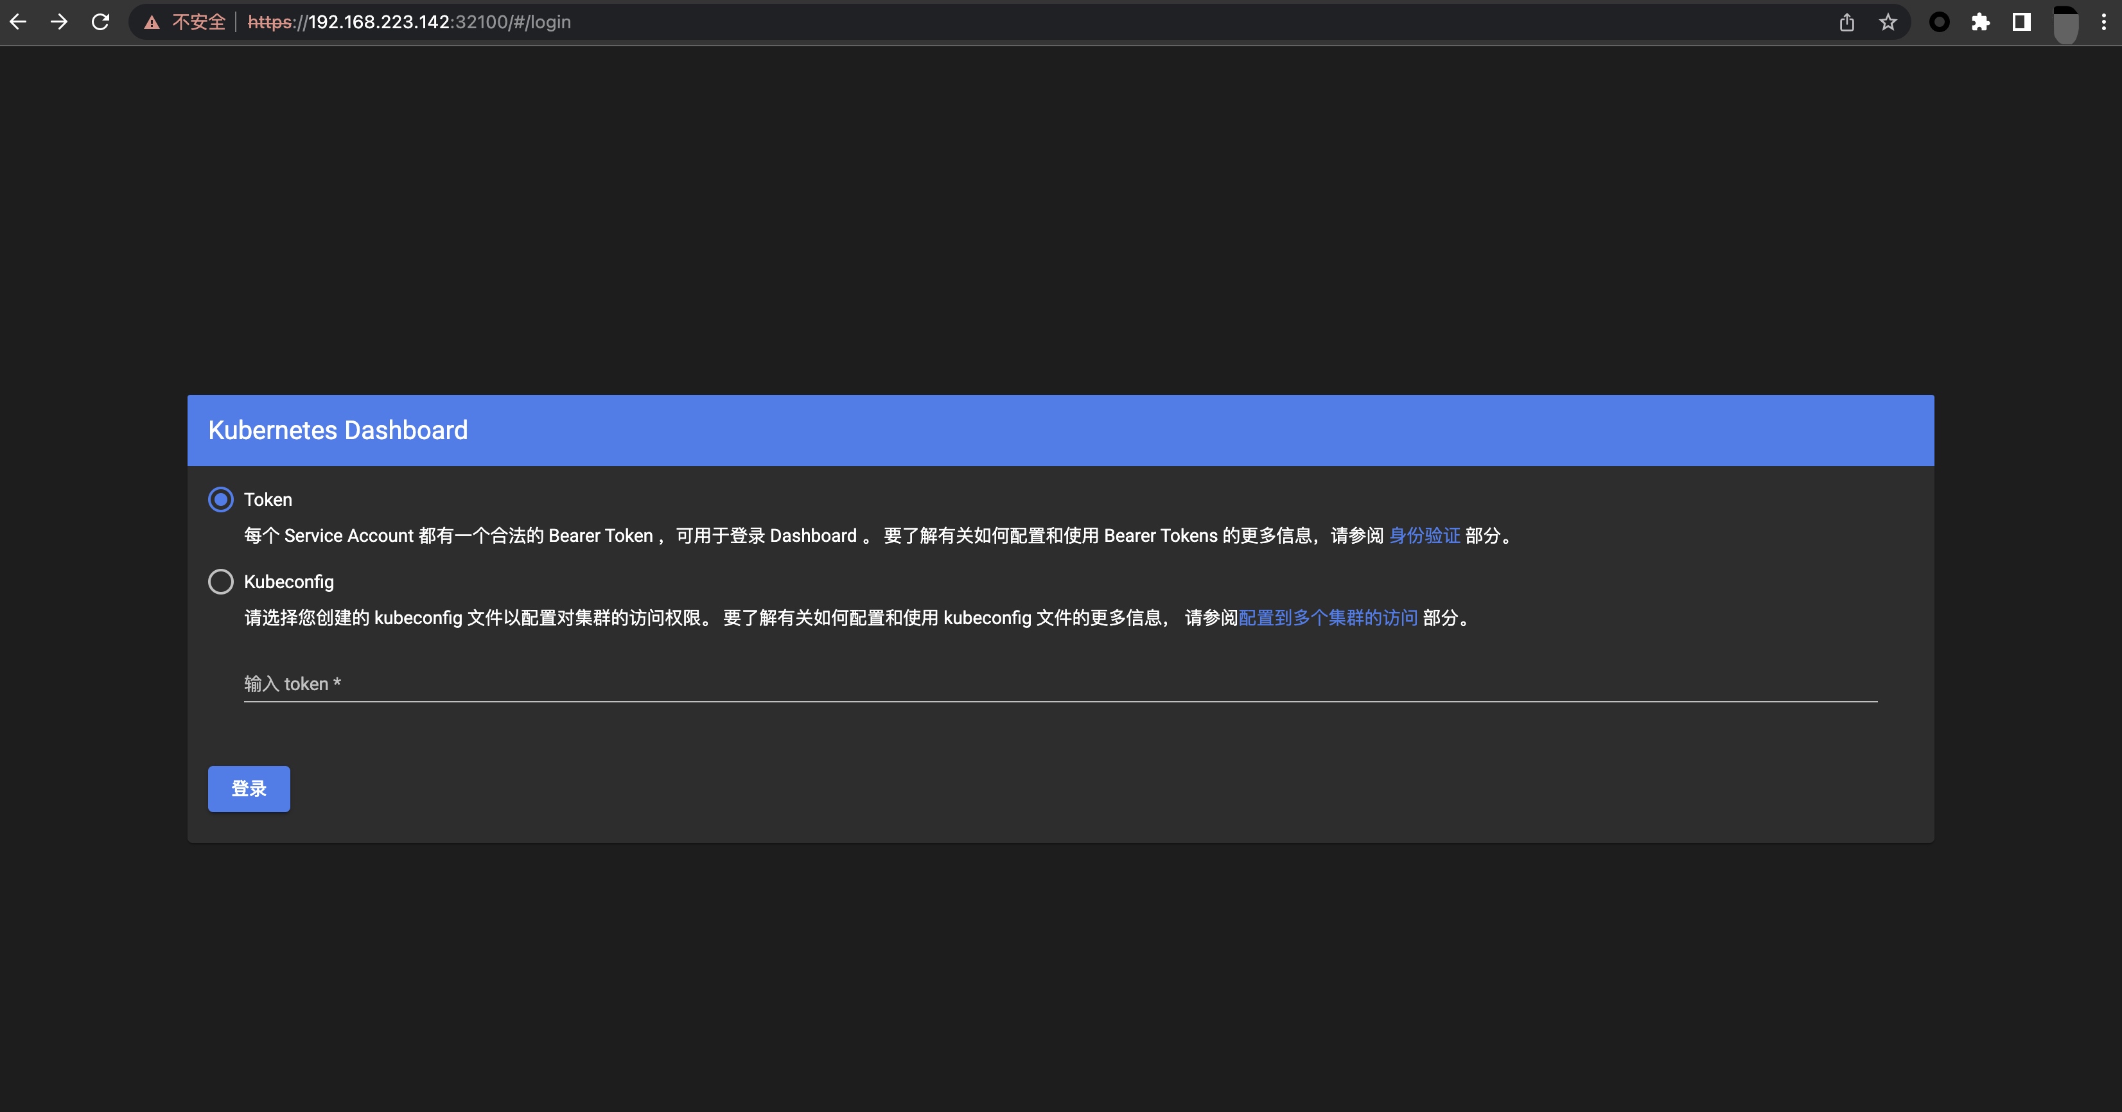Click the browser forward arrow
Image resolution: width=2122 pixels, height=1112 pixels.
click(x=59, y=22)
